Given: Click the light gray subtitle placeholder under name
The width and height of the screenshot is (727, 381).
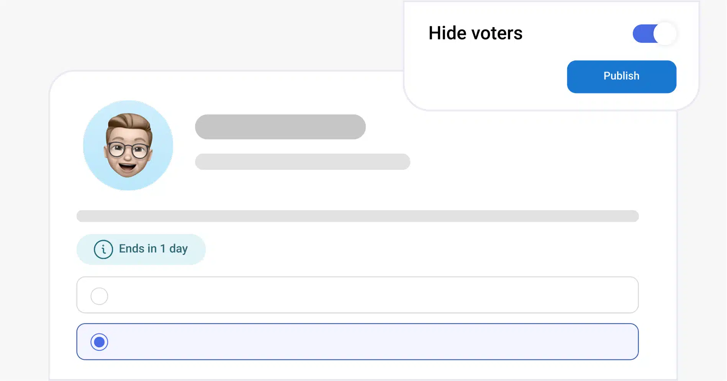Looking at the screenshot, I should [x=302, y=162].
